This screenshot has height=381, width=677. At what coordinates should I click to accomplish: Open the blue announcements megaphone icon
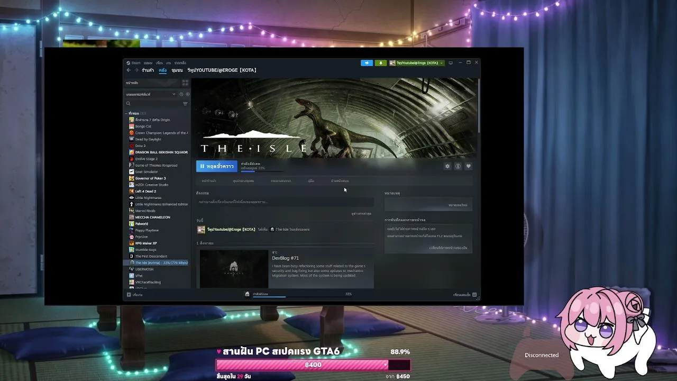pos(367,63)
